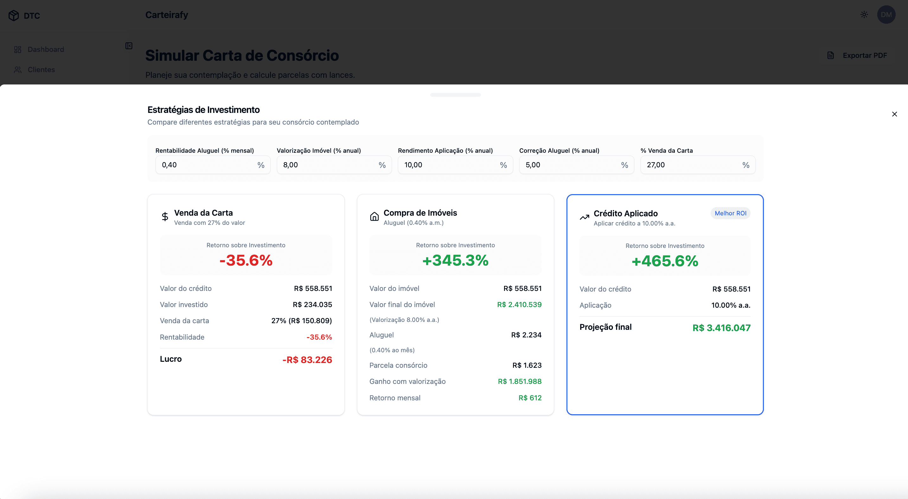908x499 pixels.
Task: Close the Estratégias de Investimento modal
Action: tap(895, 114)
